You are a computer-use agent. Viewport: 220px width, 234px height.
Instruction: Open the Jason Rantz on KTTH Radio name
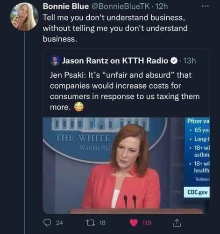coord(115,61)
